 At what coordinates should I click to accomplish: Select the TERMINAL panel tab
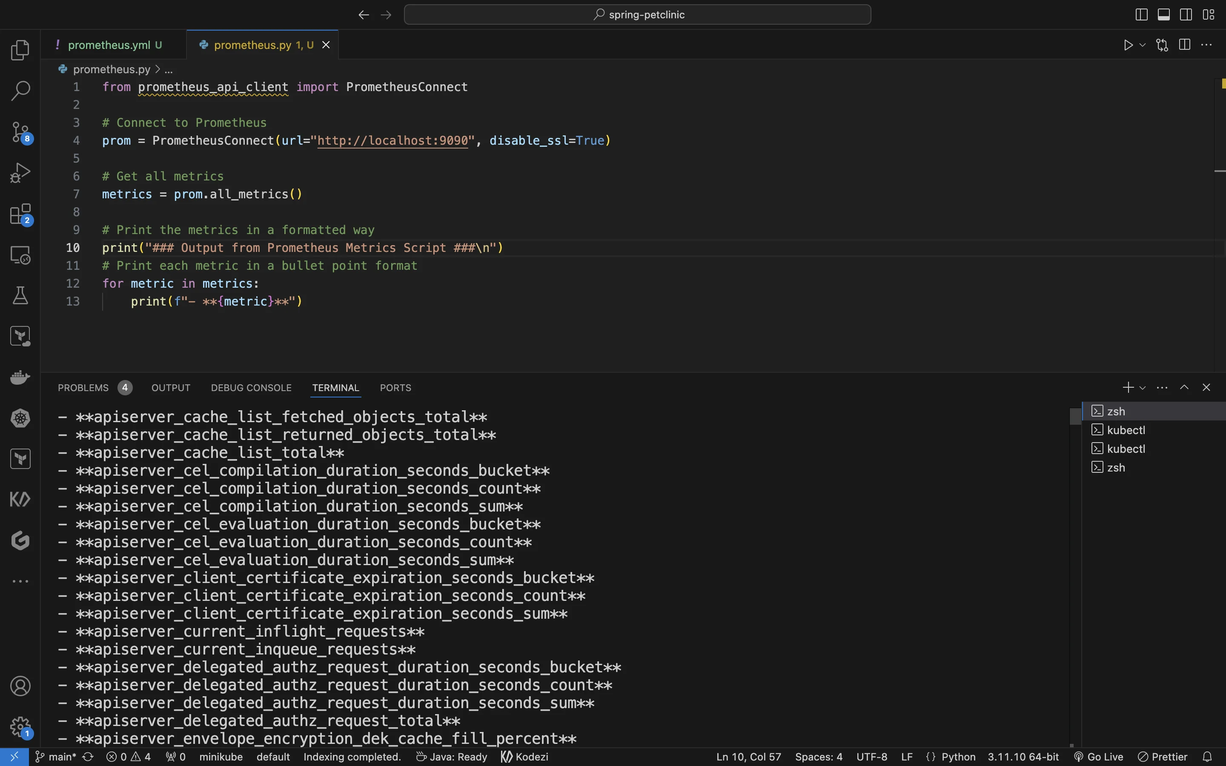click(335, 388)
